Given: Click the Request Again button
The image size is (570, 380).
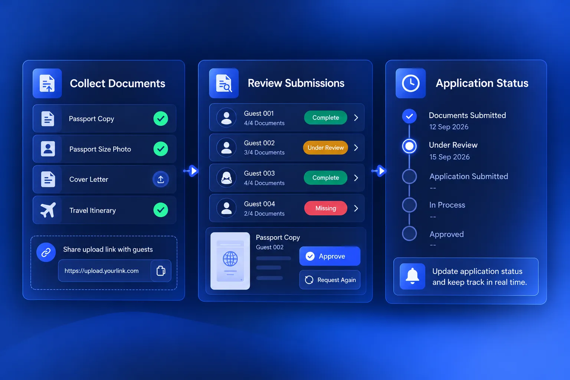Looking at the screenshot, I should tap(330, 280).
